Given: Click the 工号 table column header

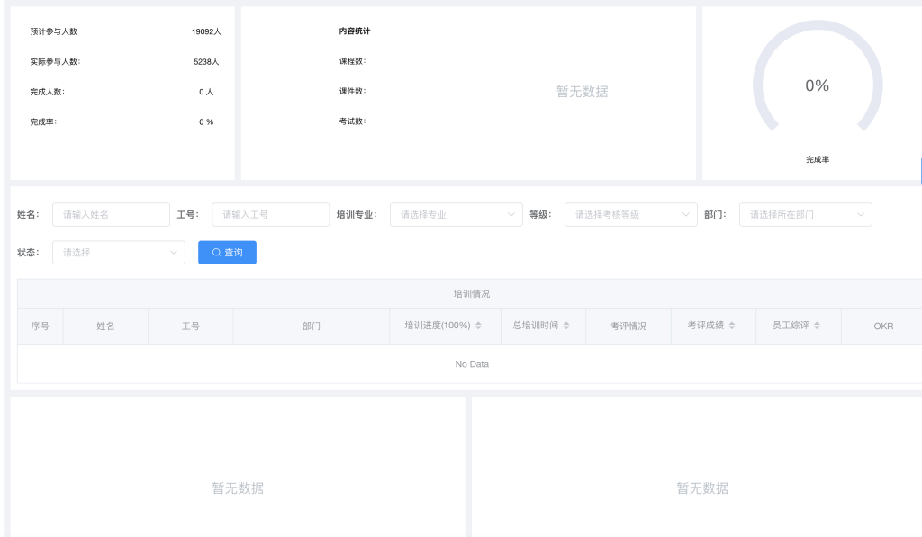Looking at the screenshot, I should 191,327.
